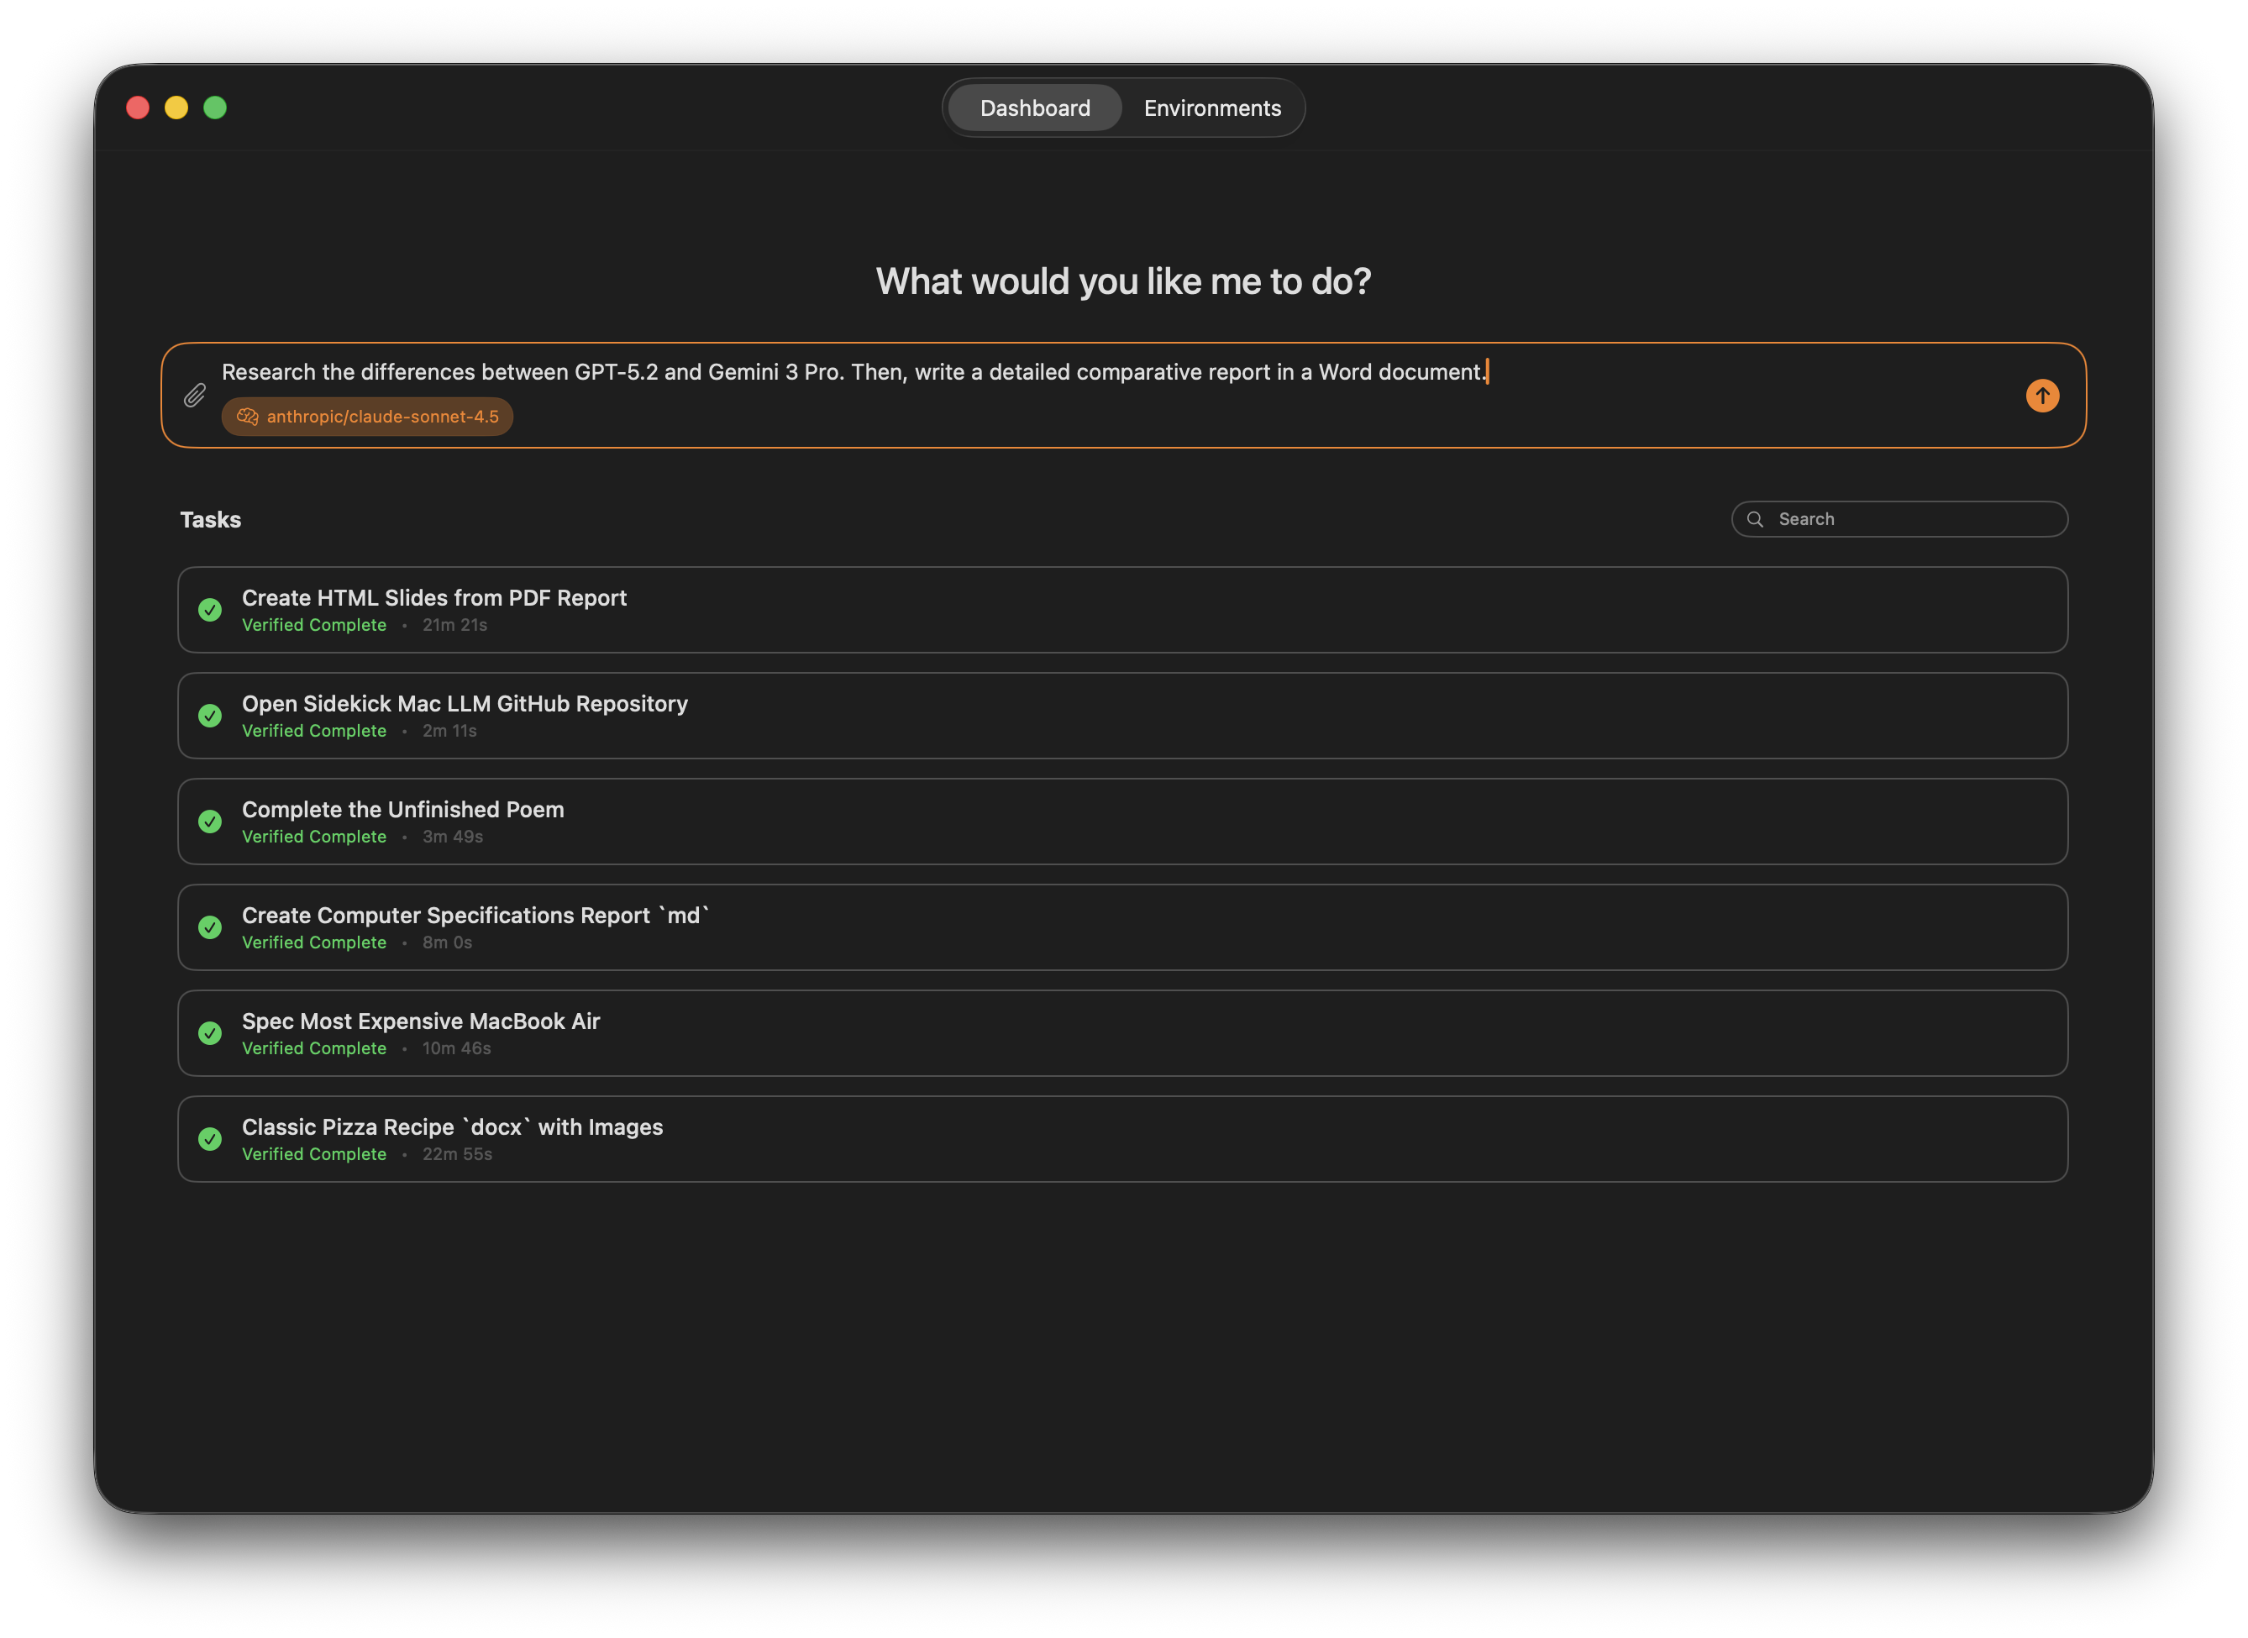Click the checkmark icon on Classic Pizza Recipe task
Screen dimensions: 2248x1638
coord(210,1139)
